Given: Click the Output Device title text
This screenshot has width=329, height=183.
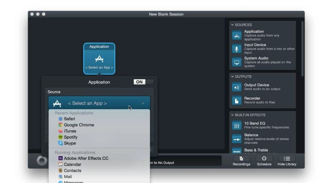Looking at the screenshot, I should tap(257, 85).
